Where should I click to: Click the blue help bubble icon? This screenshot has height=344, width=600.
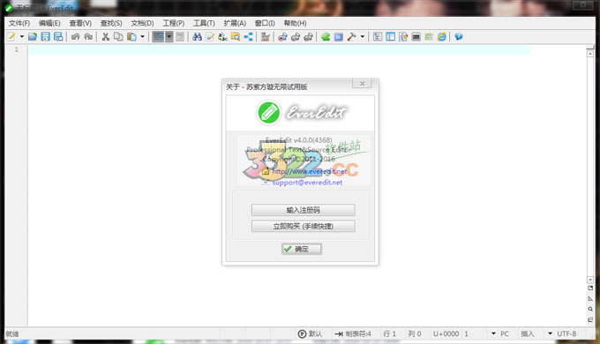click(x=459, y=37)
